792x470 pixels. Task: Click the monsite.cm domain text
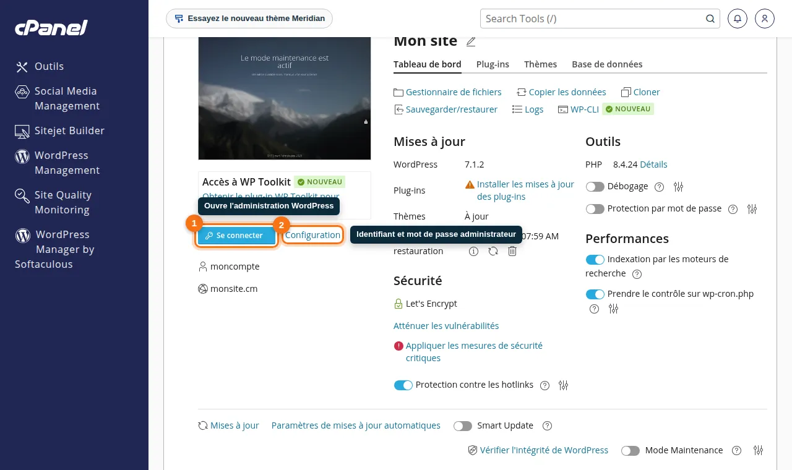(x=234, y=289)
